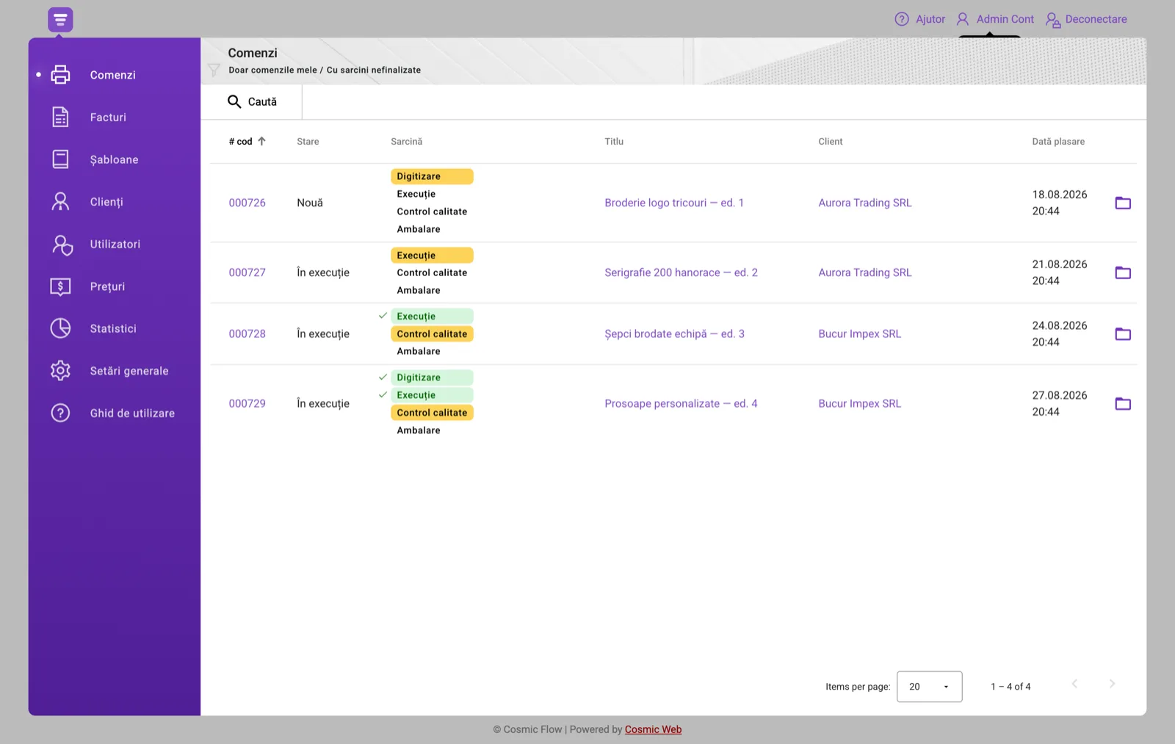Click the search magnifier icon
Viewport: 1175px width, 744px height.
click(x=234, y=101)
